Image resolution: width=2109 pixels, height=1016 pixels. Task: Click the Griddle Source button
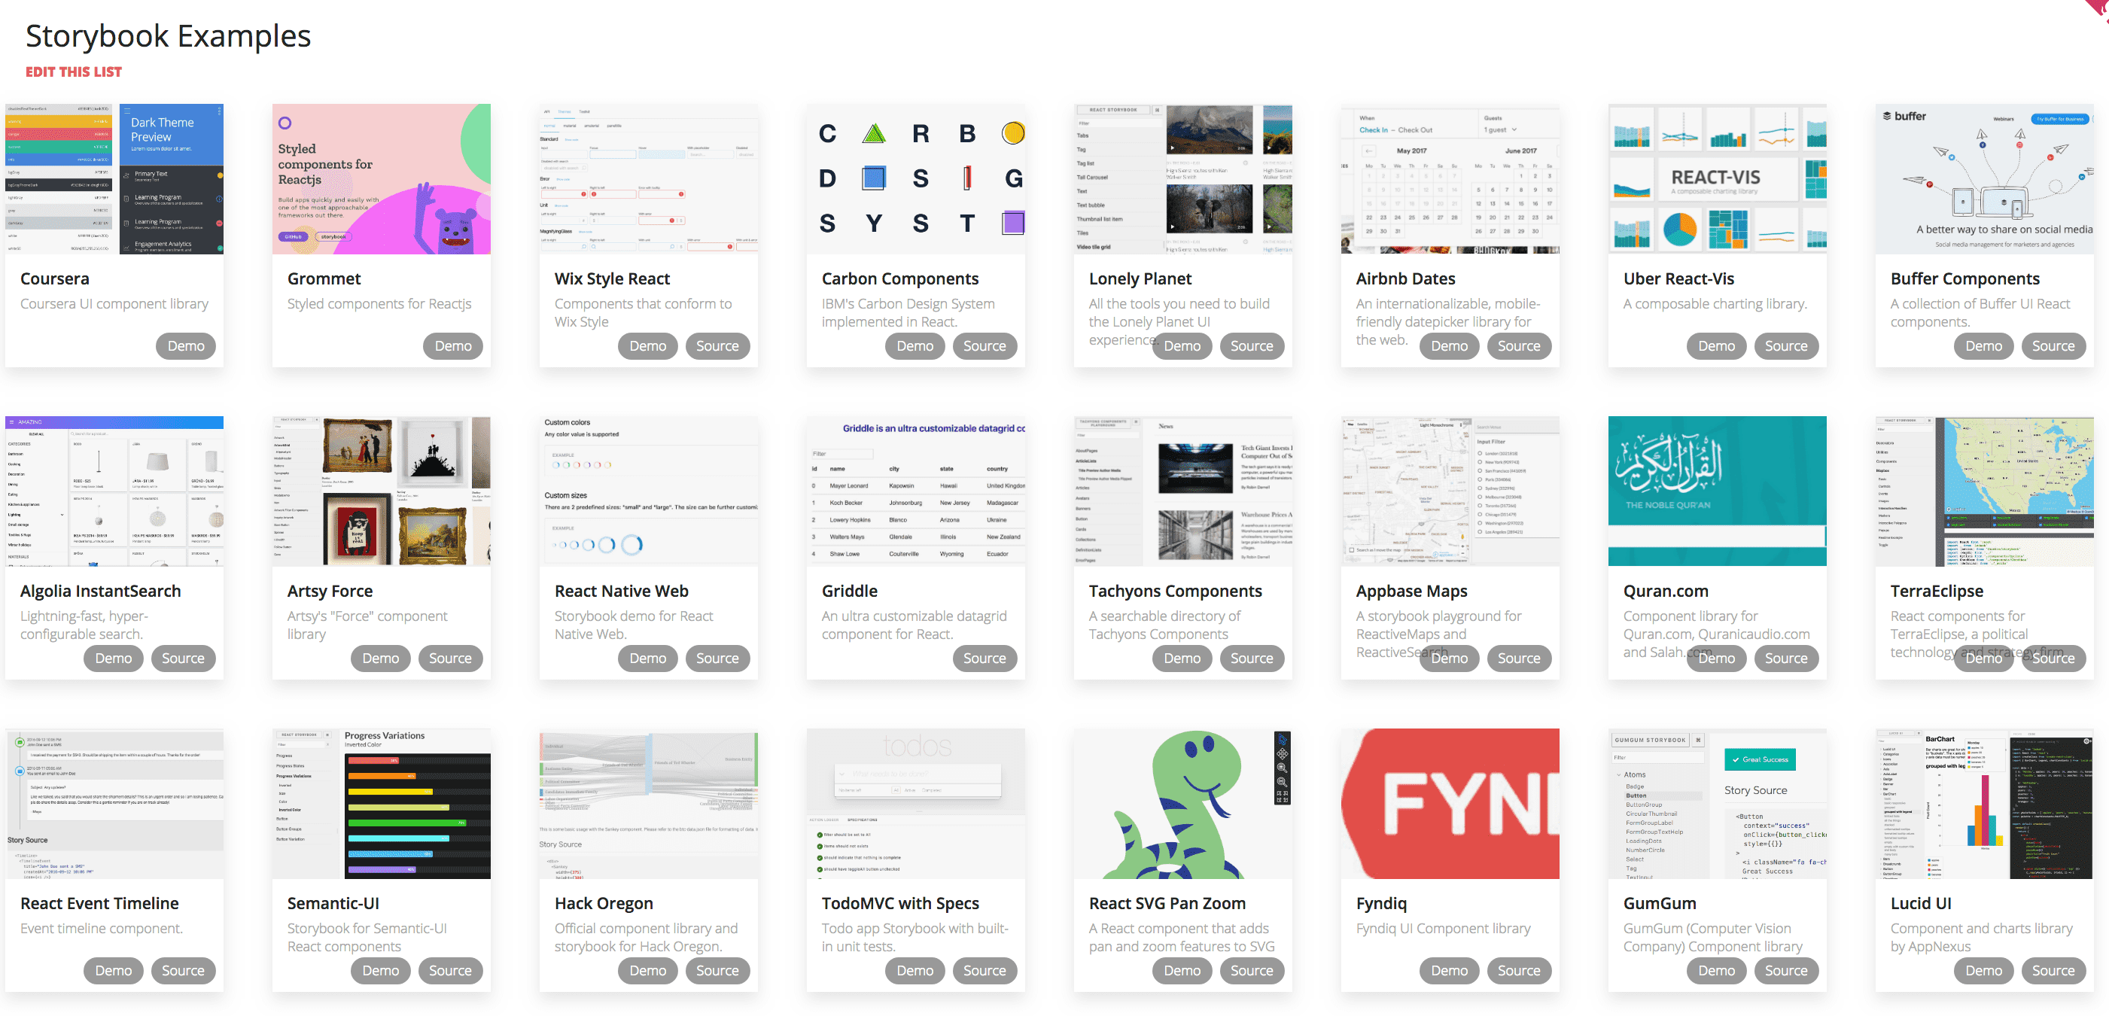(984, 659)
